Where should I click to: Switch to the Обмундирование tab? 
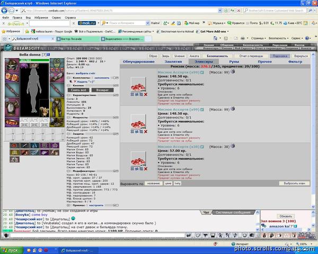(139, 62)
